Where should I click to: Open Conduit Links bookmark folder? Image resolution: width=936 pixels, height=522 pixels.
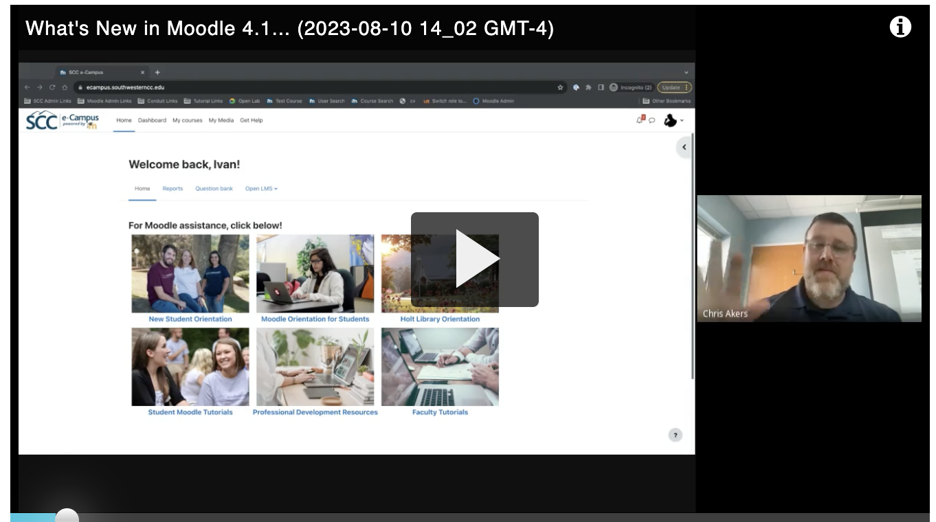[157, 101]
